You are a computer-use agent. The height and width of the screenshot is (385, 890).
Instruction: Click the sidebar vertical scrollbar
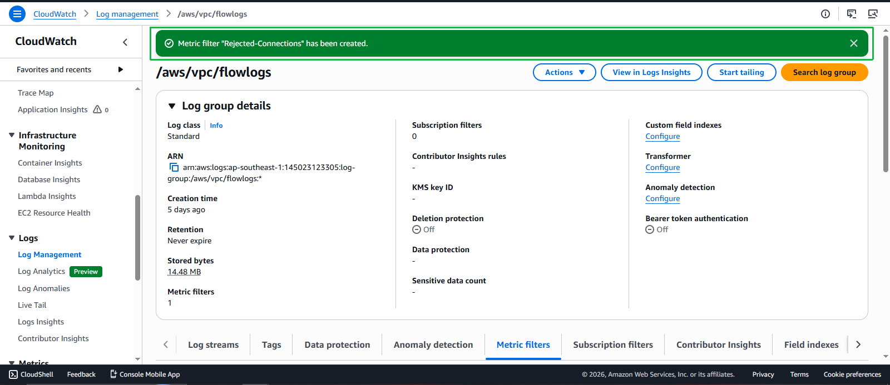tap(137, 238)
